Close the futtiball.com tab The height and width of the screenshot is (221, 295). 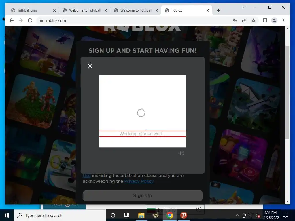54,11
